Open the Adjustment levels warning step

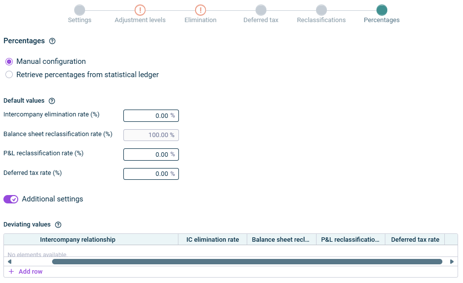tap(140, 10)
